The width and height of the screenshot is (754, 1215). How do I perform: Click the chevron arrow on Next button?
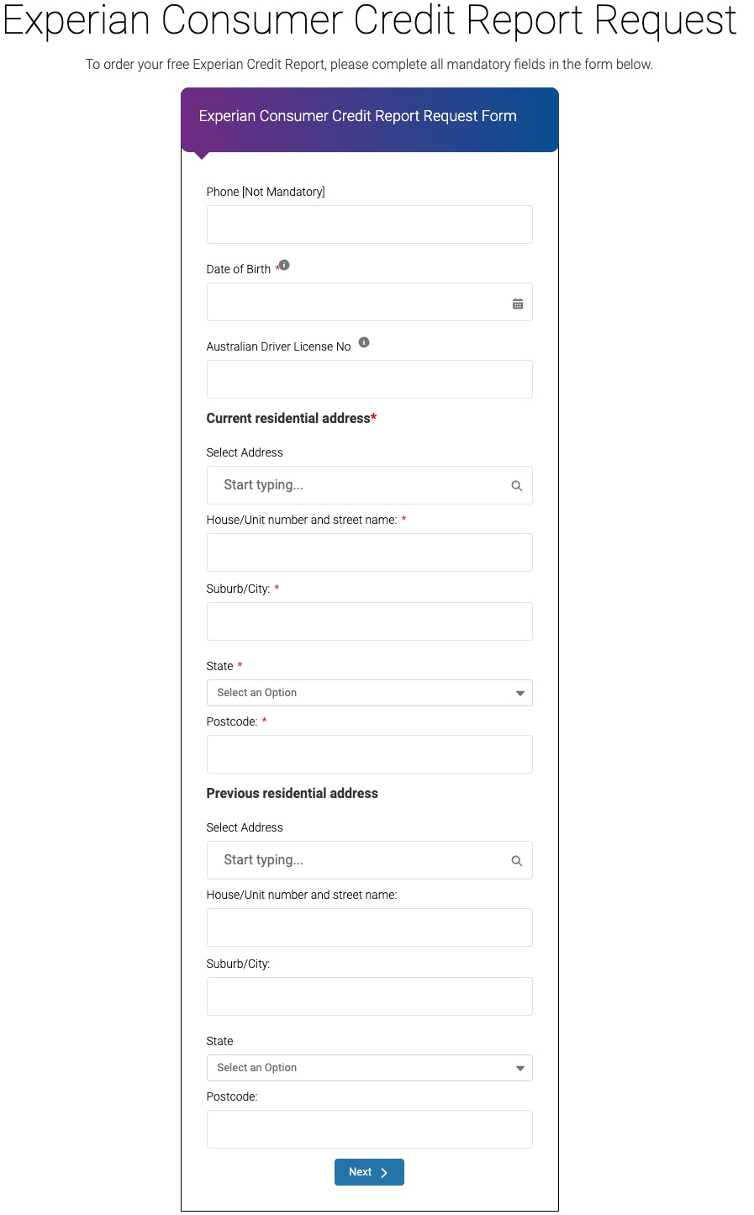384,1173
